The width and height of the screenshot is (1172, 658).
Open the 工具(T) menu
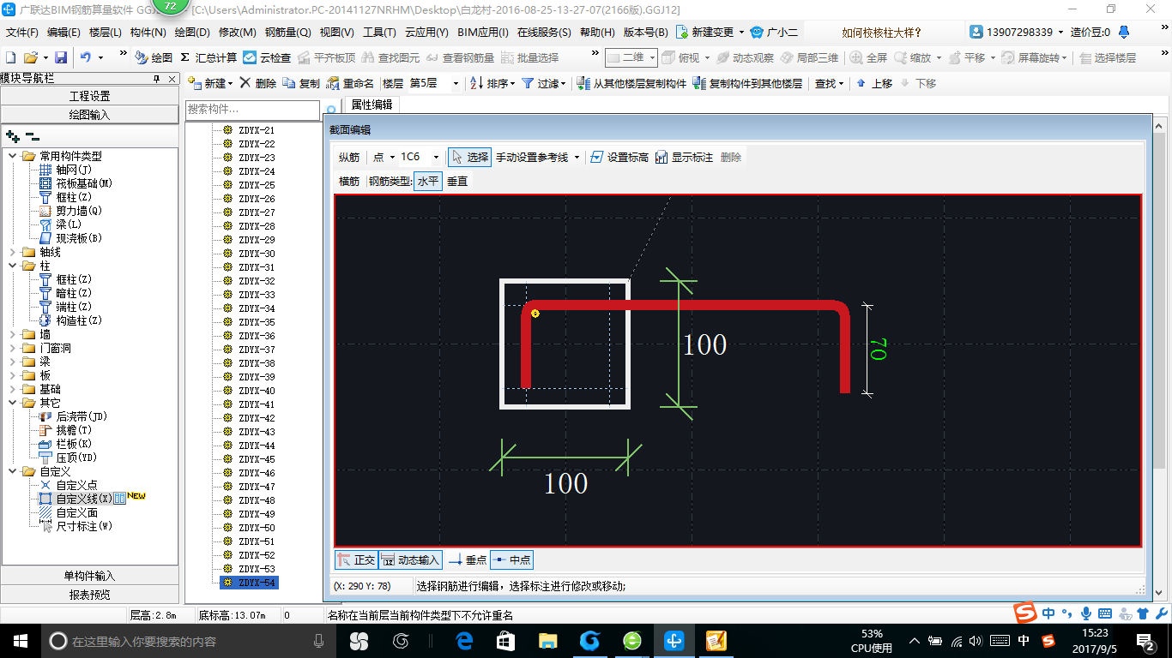tap(379, 32)
